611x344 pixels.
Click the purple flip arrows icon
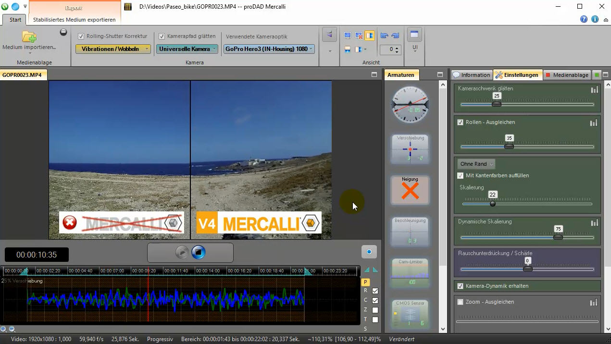tap(329, 35)
